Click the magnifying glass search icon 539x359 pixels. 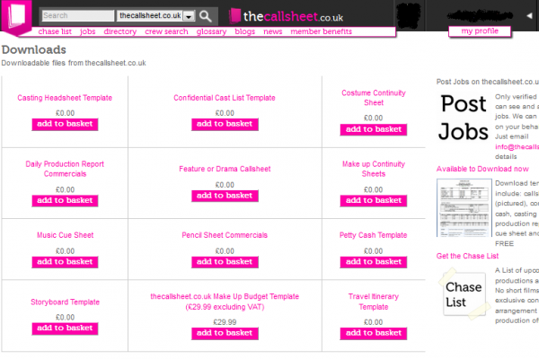click(206, 16)
